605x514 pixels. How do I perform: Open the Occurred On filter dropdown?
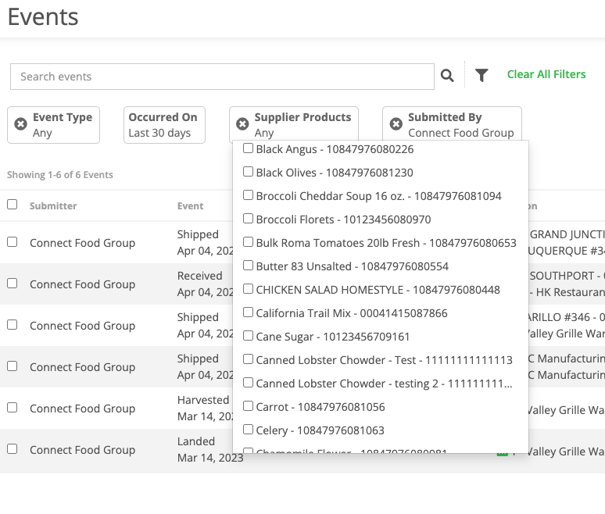point(163,125)
